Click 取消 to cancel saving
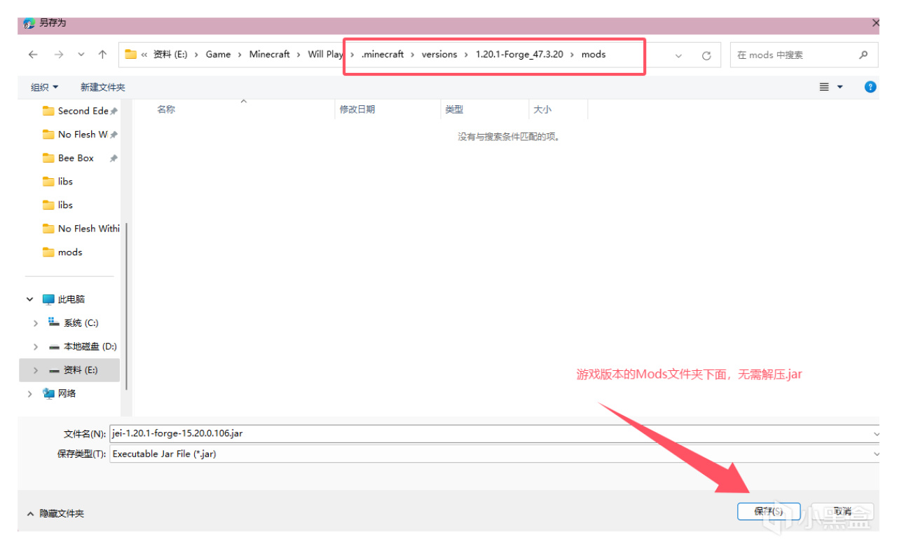 (843, 512)
